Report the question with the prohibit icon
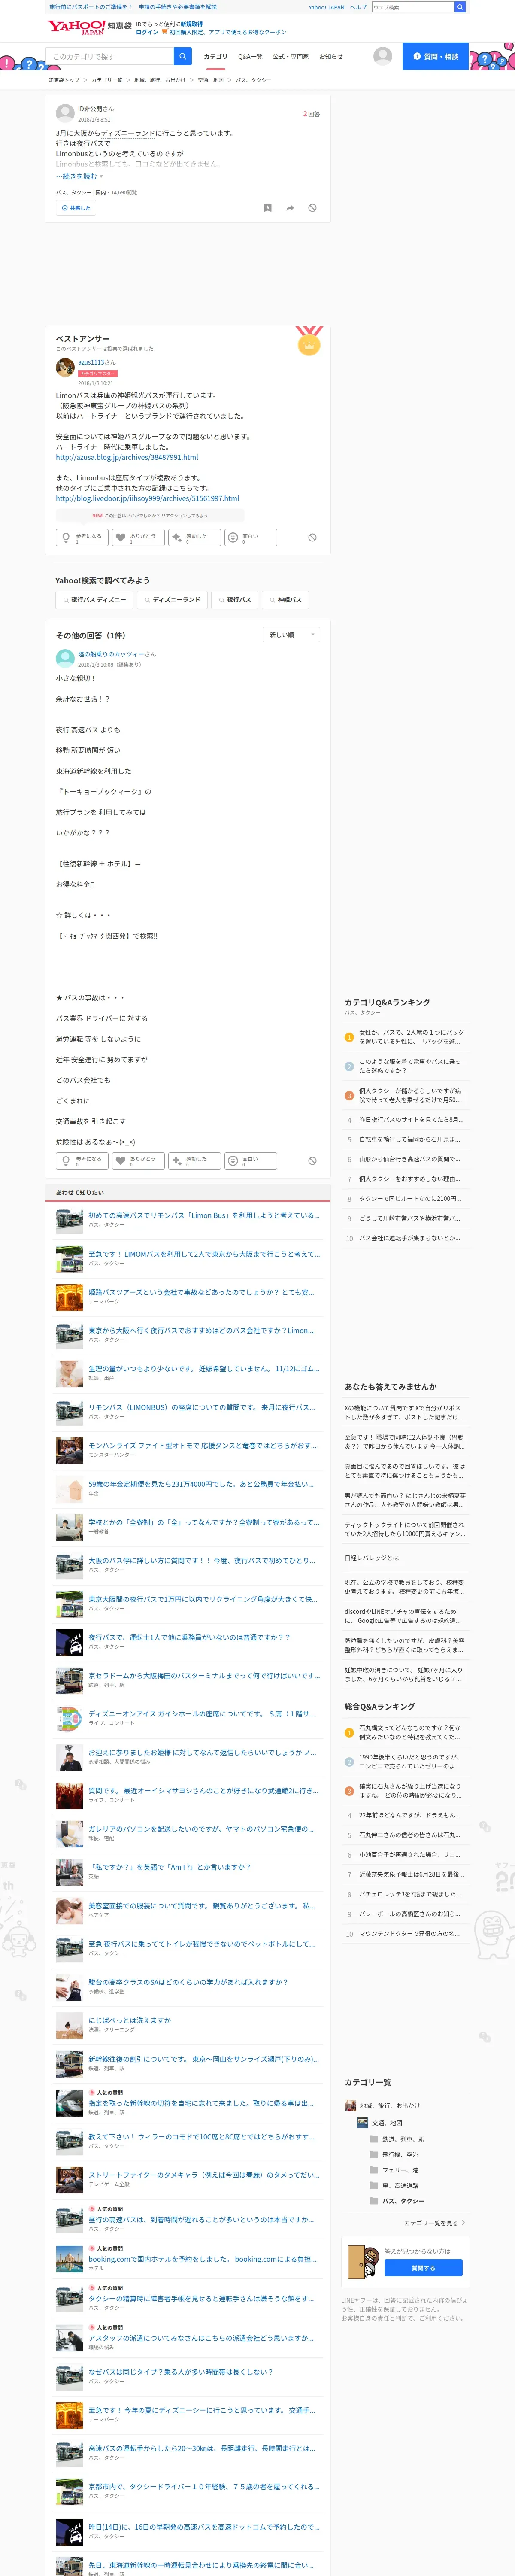The image size is (515, 2576). (312, 208)
